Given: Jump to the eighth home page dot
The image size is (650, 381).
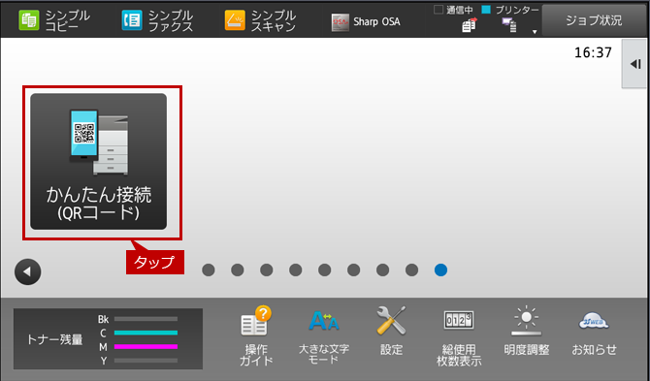Looking at the screenshot, I should [411, 270].
